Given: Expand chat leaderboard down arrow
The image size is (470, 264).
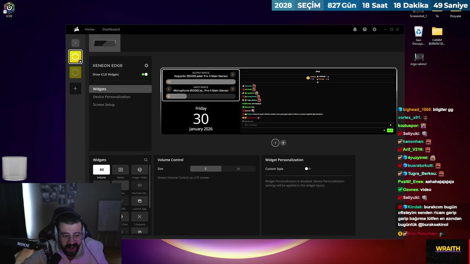Looking at the screenshot, I should 318,82.
